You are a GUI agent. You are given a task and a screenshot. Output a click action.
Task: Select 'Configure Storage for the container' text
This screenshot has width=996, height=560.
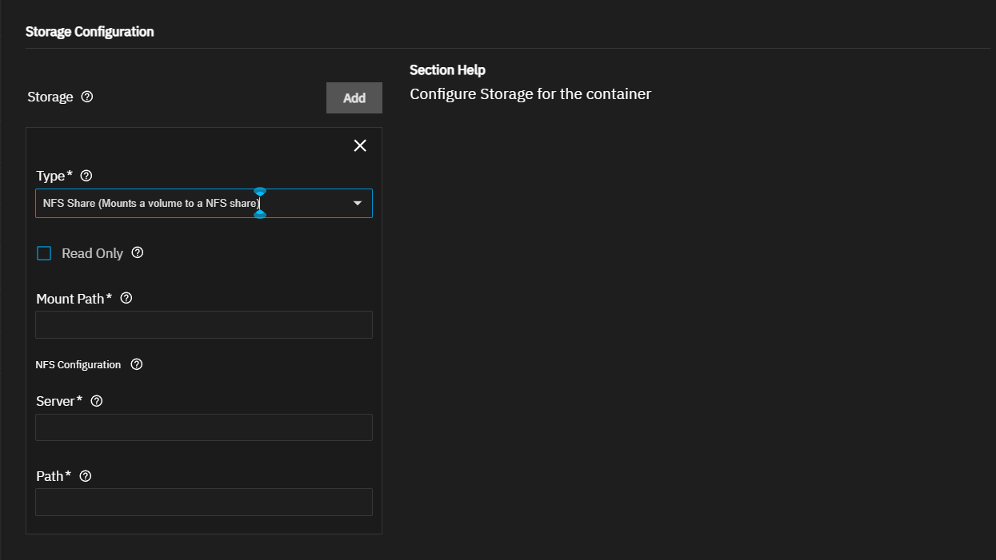click(530, 94)
